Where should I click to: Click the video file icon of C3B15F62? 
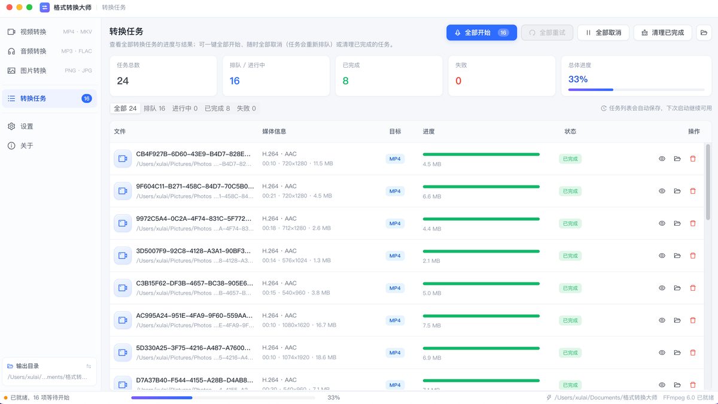pos(123,288)
